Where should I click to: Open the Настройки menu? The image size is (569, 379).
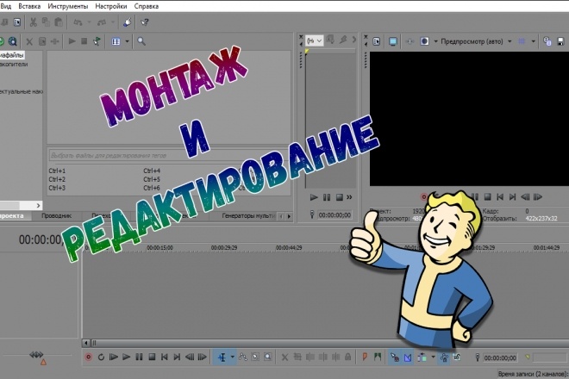click(x=111, y=6)
